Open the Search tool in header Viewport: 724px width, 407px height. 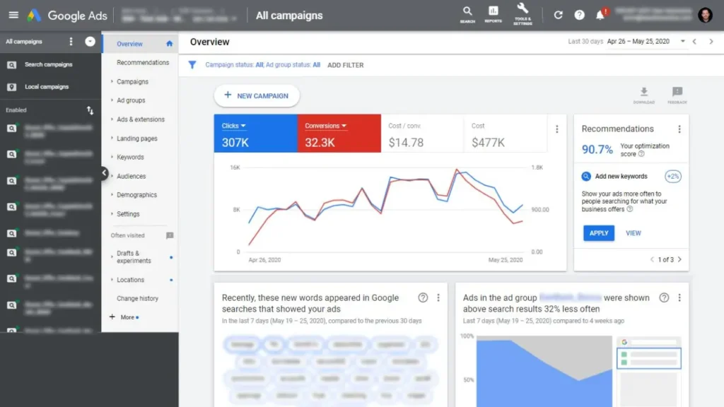[x=467, y=14]
